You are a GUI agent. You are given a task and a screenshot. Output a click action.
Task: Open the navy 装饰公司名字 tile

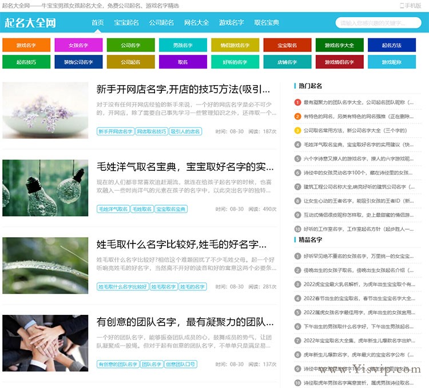(78, 62)
